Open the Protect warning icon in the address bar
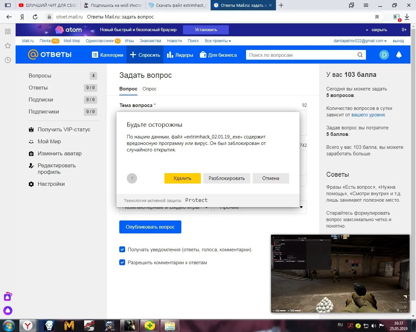This screenshot has width=416, height=332. (x=396, y=17)
